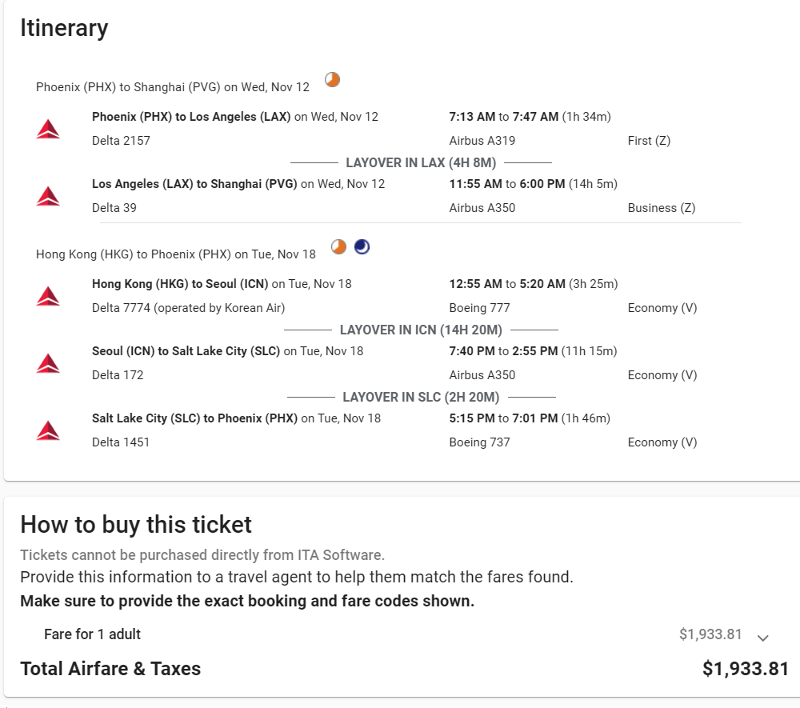Click Delta logo beside Salt Lake City to Phoenix

[48, 430]
